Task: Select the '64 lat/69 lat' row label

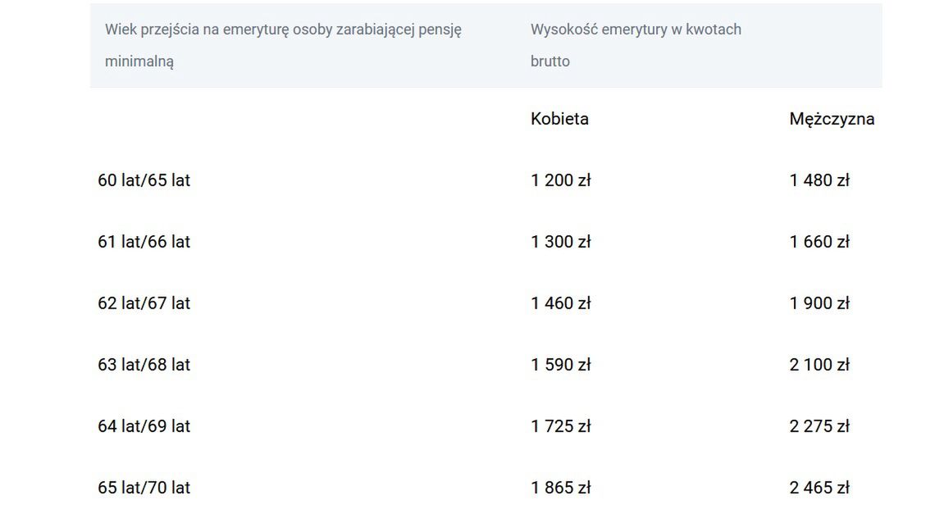Action: [x=144, y=426]
